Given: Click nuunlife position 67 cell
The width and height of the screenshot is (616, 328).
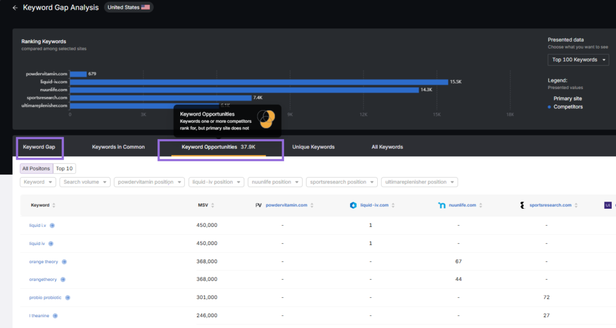Looking at the screenshot, I should 458,262.
